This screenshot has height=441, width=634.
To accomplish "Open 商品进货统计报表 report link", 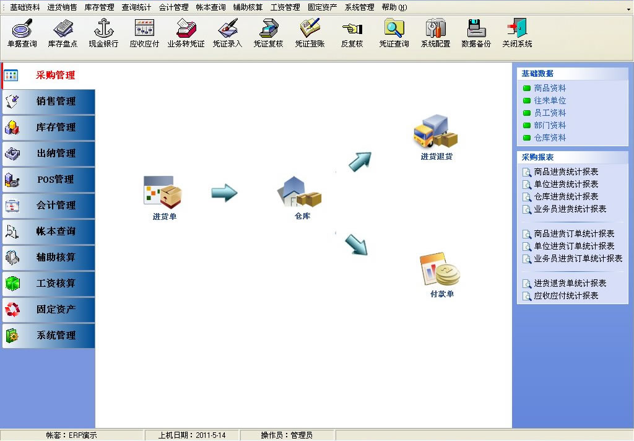I will pos(566,172).
